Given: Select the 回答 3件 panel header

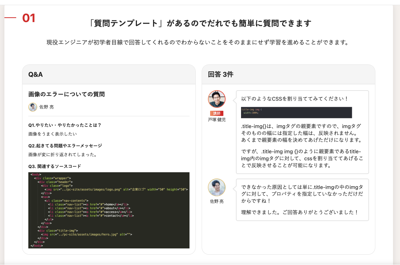Looking at the screenshot, I should (x=288, y=74).
